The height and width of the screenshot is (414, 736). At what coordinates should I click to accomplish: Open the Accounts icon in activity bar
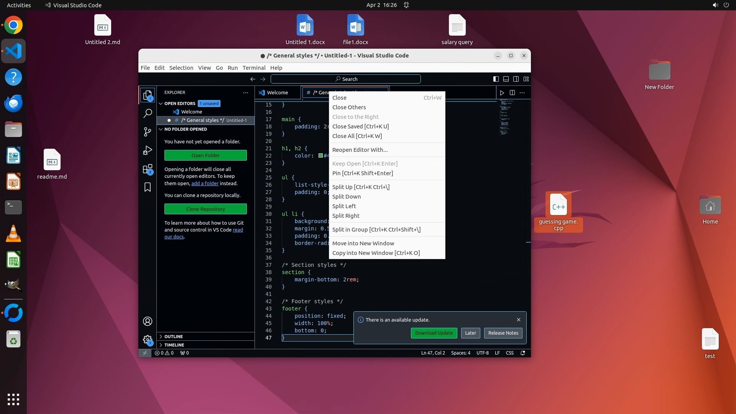tap(148, 321)
